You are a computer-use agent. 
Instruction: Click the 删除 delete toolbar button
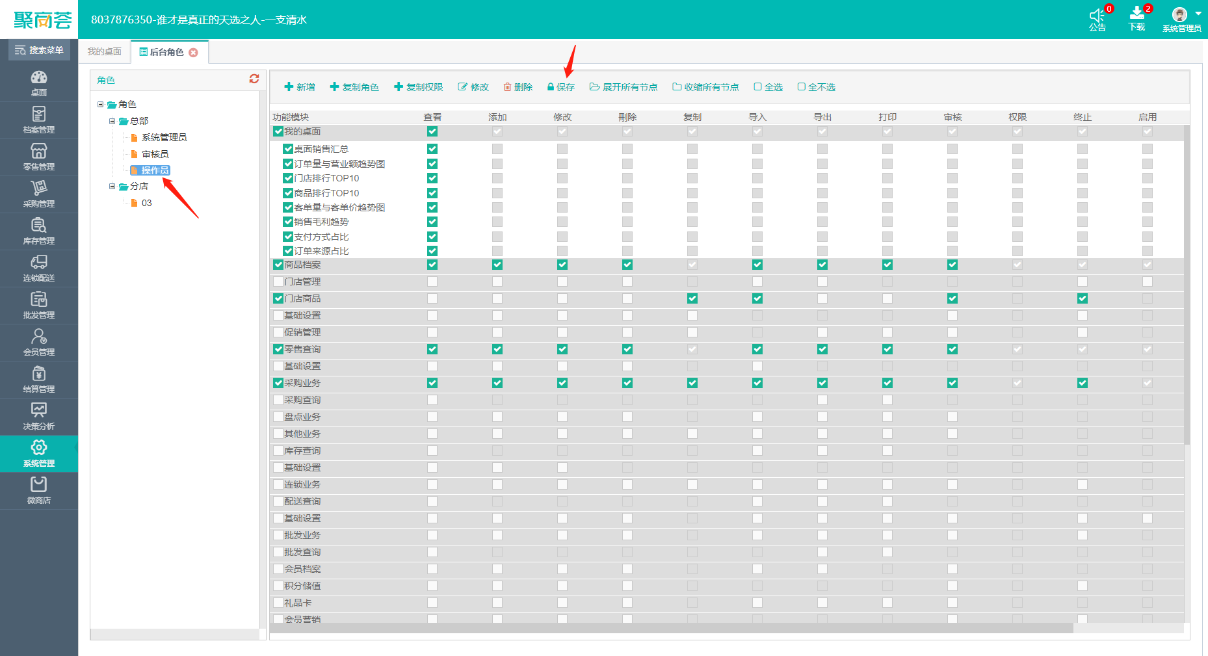(x=518, y=87)
